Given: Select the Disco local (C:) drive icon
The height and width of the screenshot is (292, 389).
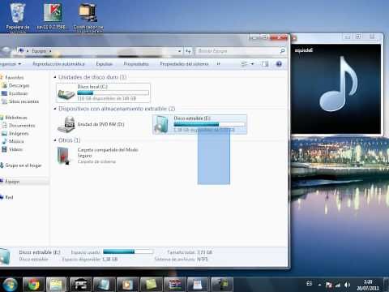Looking at the screenshot, I should [x=66, y=93].
